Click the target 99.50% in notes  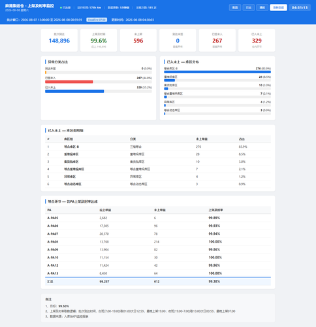(x=64, y=306)
